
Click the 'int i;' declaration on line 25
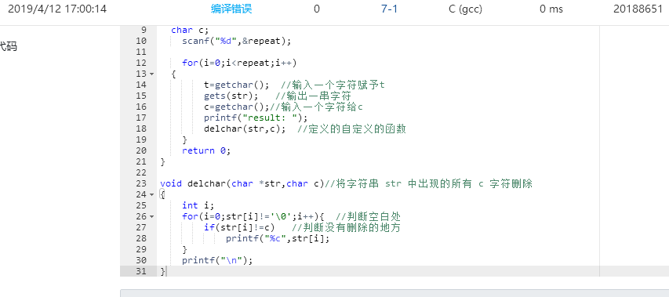click(198, 205)
